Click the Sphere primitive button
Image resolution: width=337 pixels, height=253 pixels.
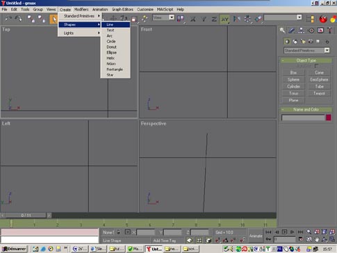[x=293, y=79]
